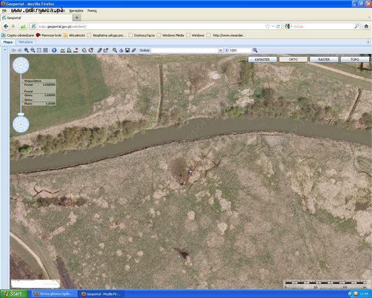
Task: Click the zoom out circular map control
Action: pos(21,65)
